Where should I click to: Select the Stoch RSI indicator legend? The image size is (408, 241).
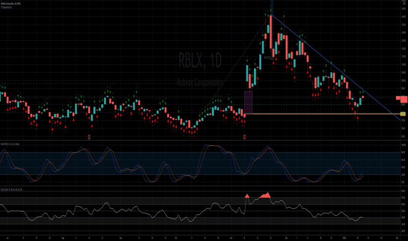10,144
